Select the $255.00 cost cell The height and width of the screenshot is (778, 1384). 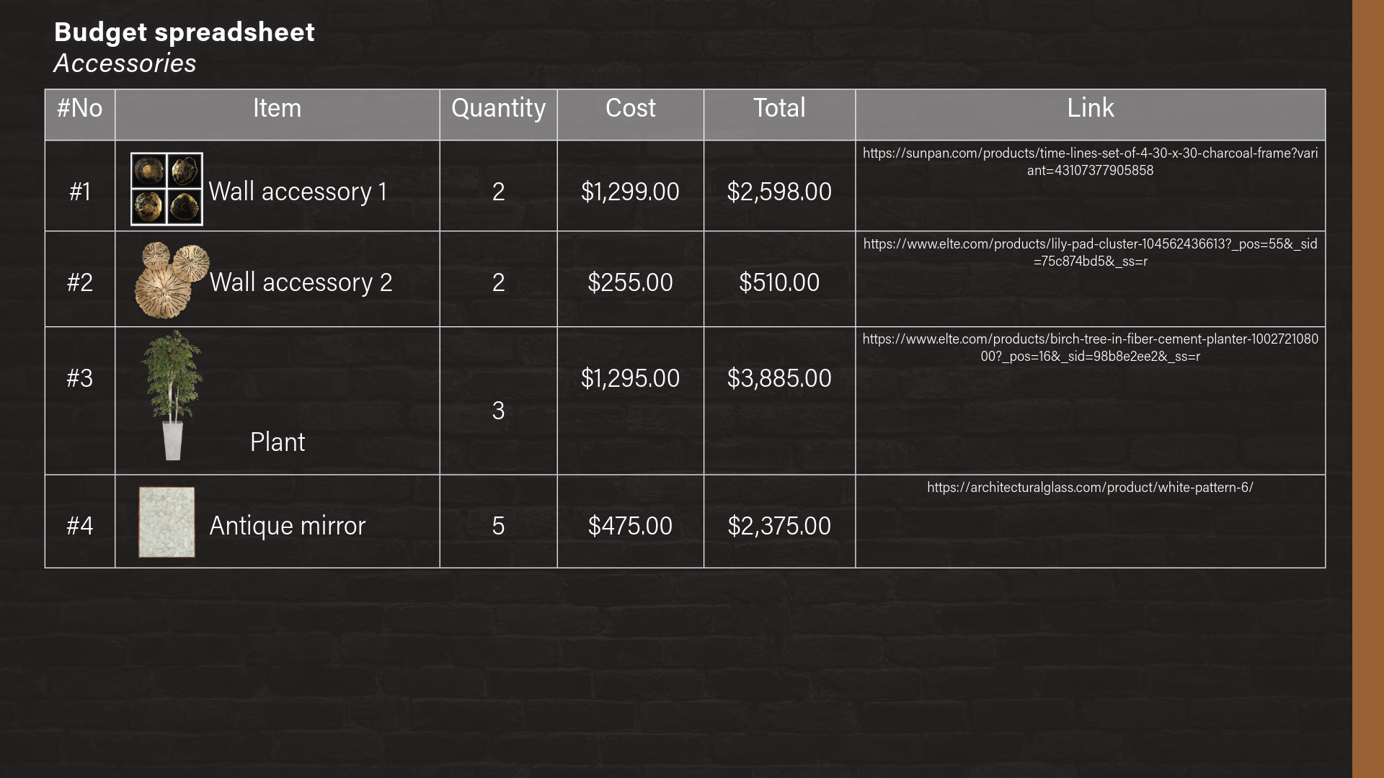coord(631,280)
